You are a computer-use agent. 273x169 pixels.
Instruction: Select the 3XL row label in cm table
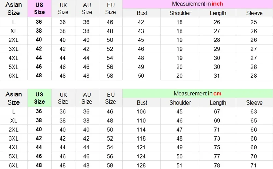click(x=14, y=138)
